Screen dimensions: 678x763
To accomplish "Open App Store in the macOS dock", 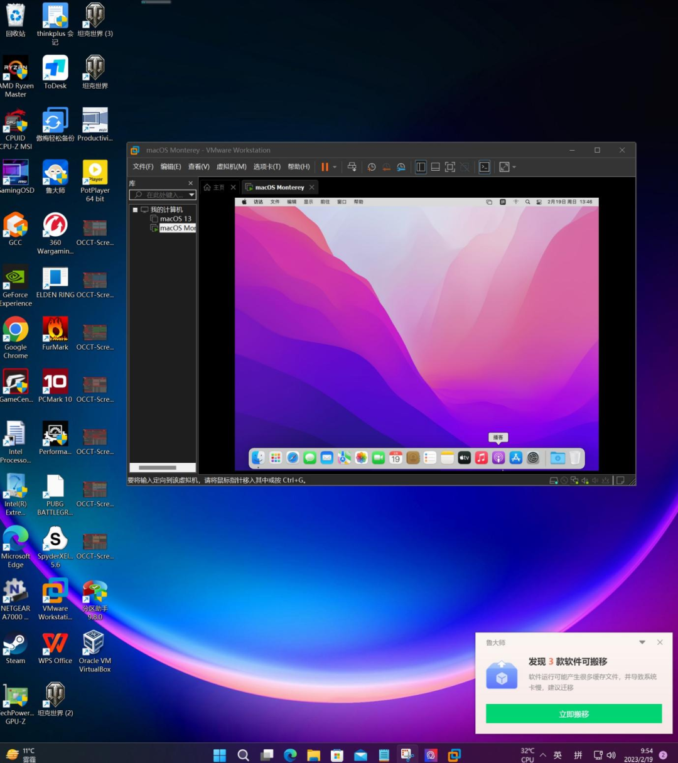I will click(x=516, y=458).
